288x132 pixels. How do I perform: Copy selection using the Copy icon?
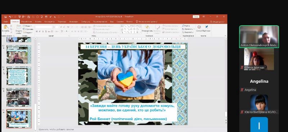click(x=11, y=29)
